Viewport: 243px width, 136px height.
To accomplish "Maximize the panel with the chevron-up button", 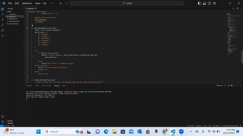I will (237, 85).
